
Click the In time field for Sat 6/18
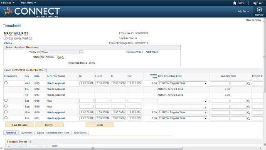point(86,101)
